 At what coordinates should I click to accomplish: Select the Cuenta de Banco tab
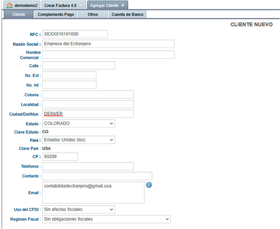click(x=128, y=14)
